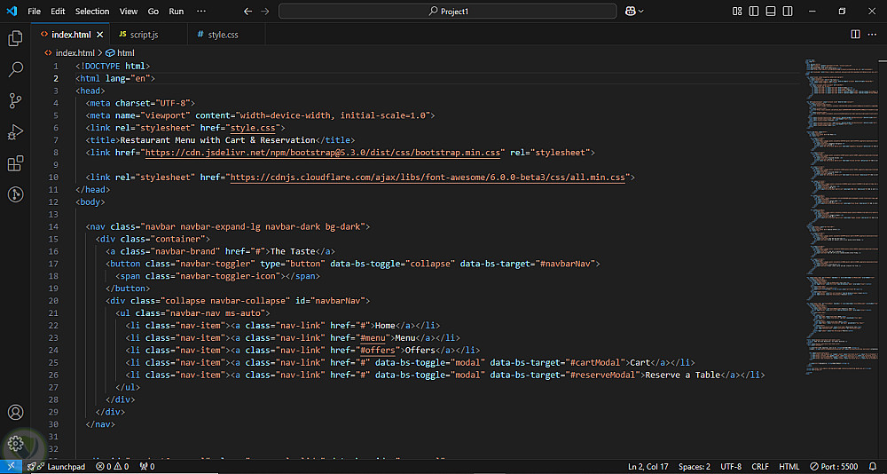Click the Port : 5500 status item
This screenshot has height=474, width=887.
(x=833, y=466)
